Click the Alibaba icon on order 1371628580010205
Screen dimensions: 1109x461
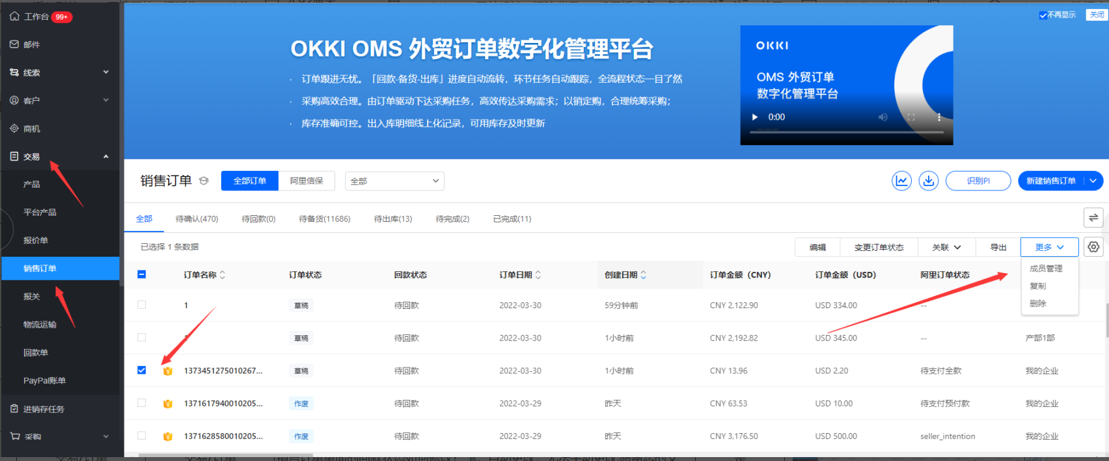pos(168,436)
